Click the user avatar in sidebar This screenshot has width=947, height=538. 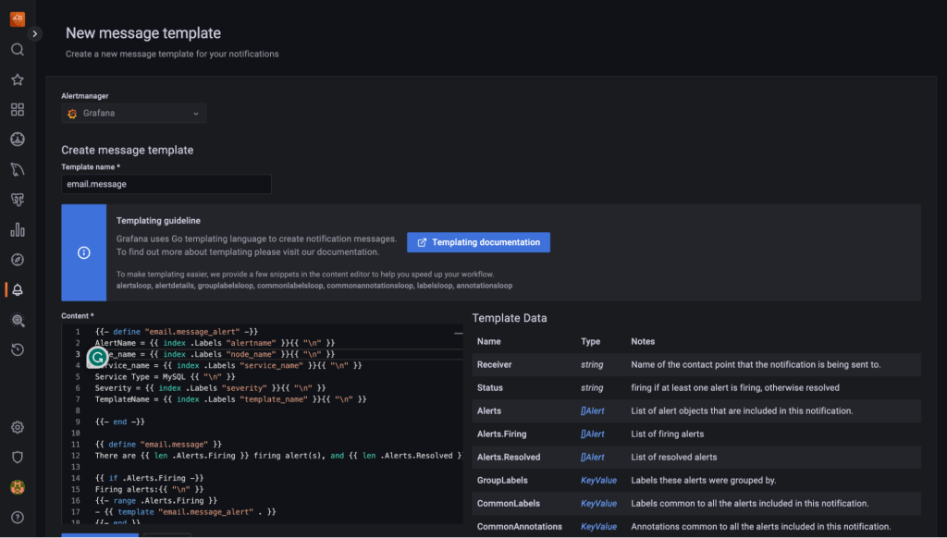(17, 487)
